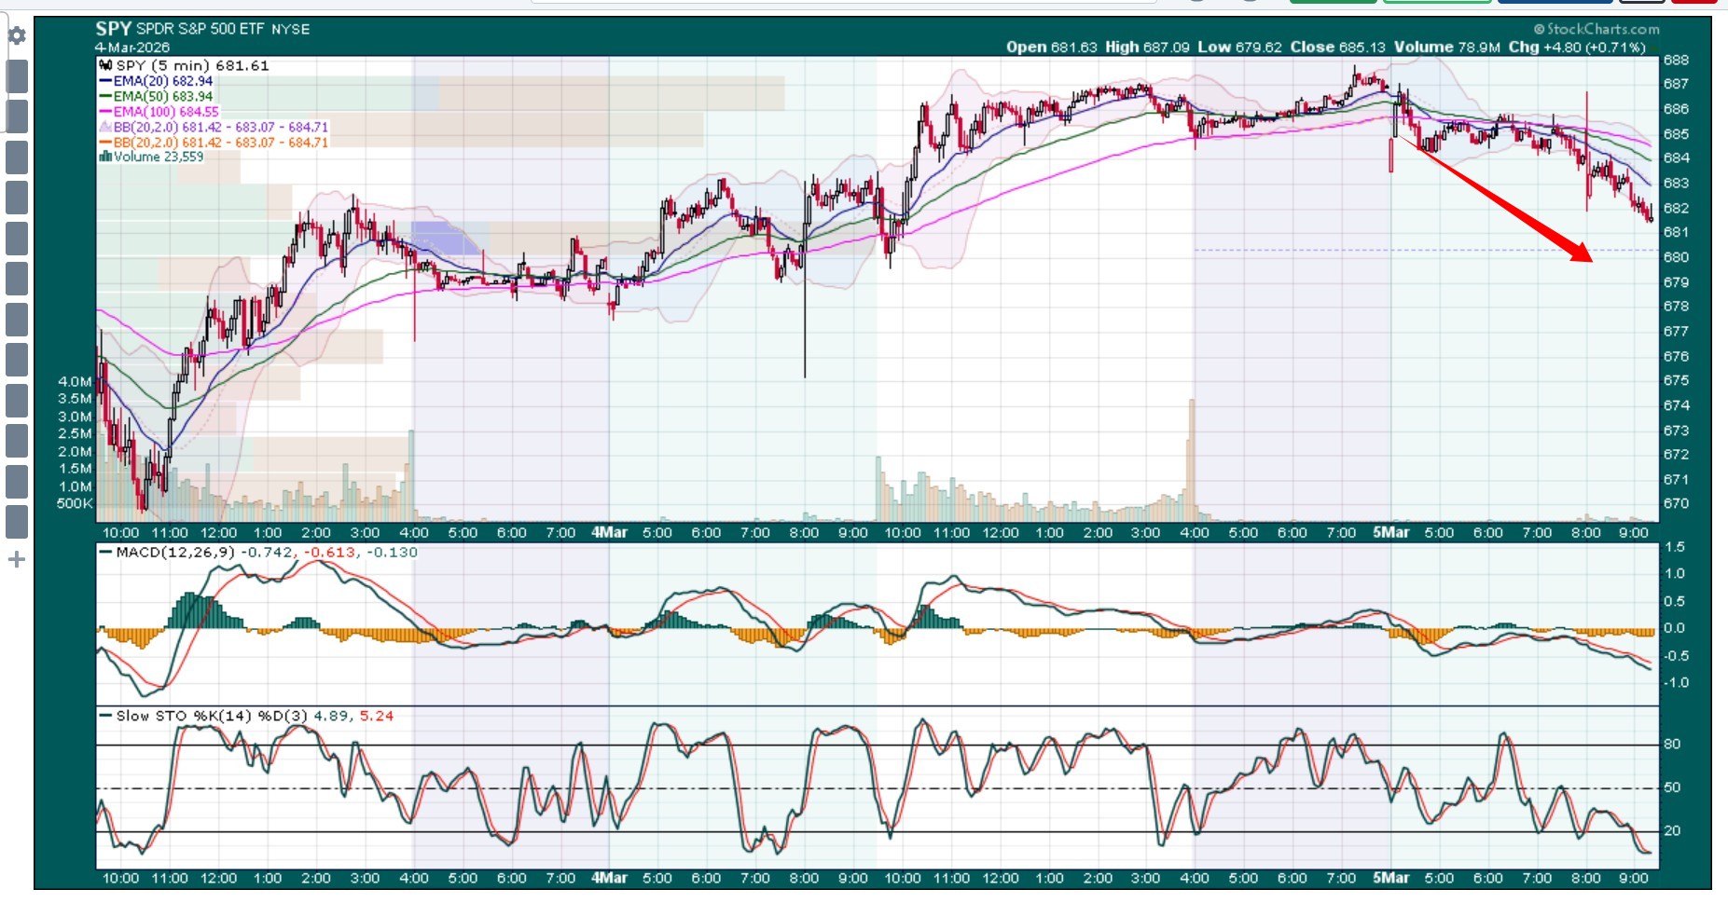Click the Open 681.63 value
Screen dimensions: 1728x903
1051,47
